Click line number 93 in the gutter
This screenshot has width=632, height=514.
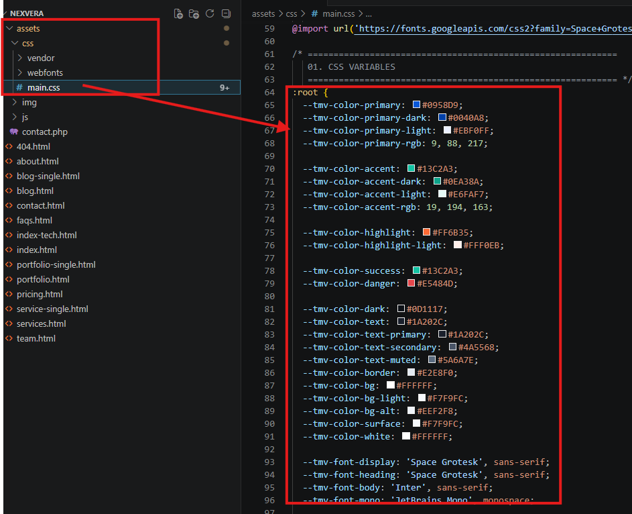[269, 462]
